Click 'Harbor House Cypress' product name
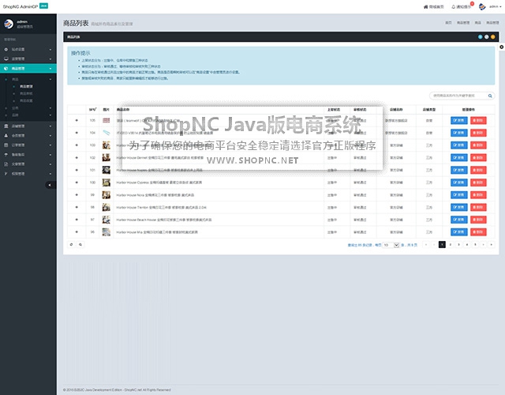 click(159, 182)
